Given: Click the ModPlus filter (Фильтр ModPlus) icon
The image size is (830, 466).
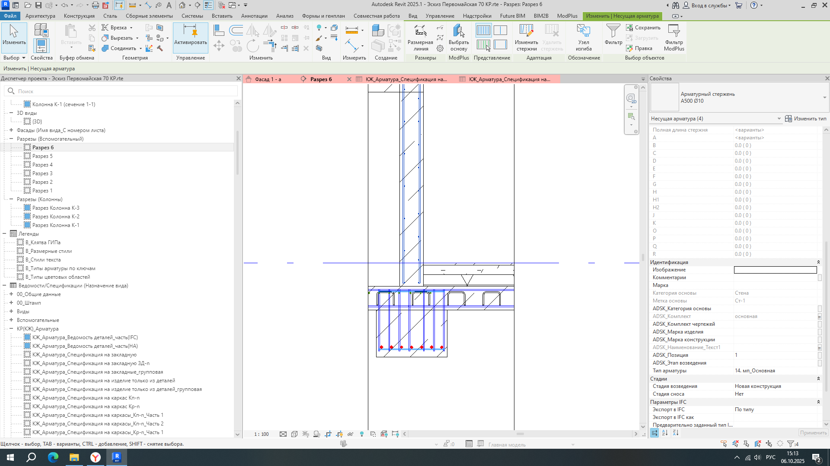Looking at the screenshot, I should point(674,37).
